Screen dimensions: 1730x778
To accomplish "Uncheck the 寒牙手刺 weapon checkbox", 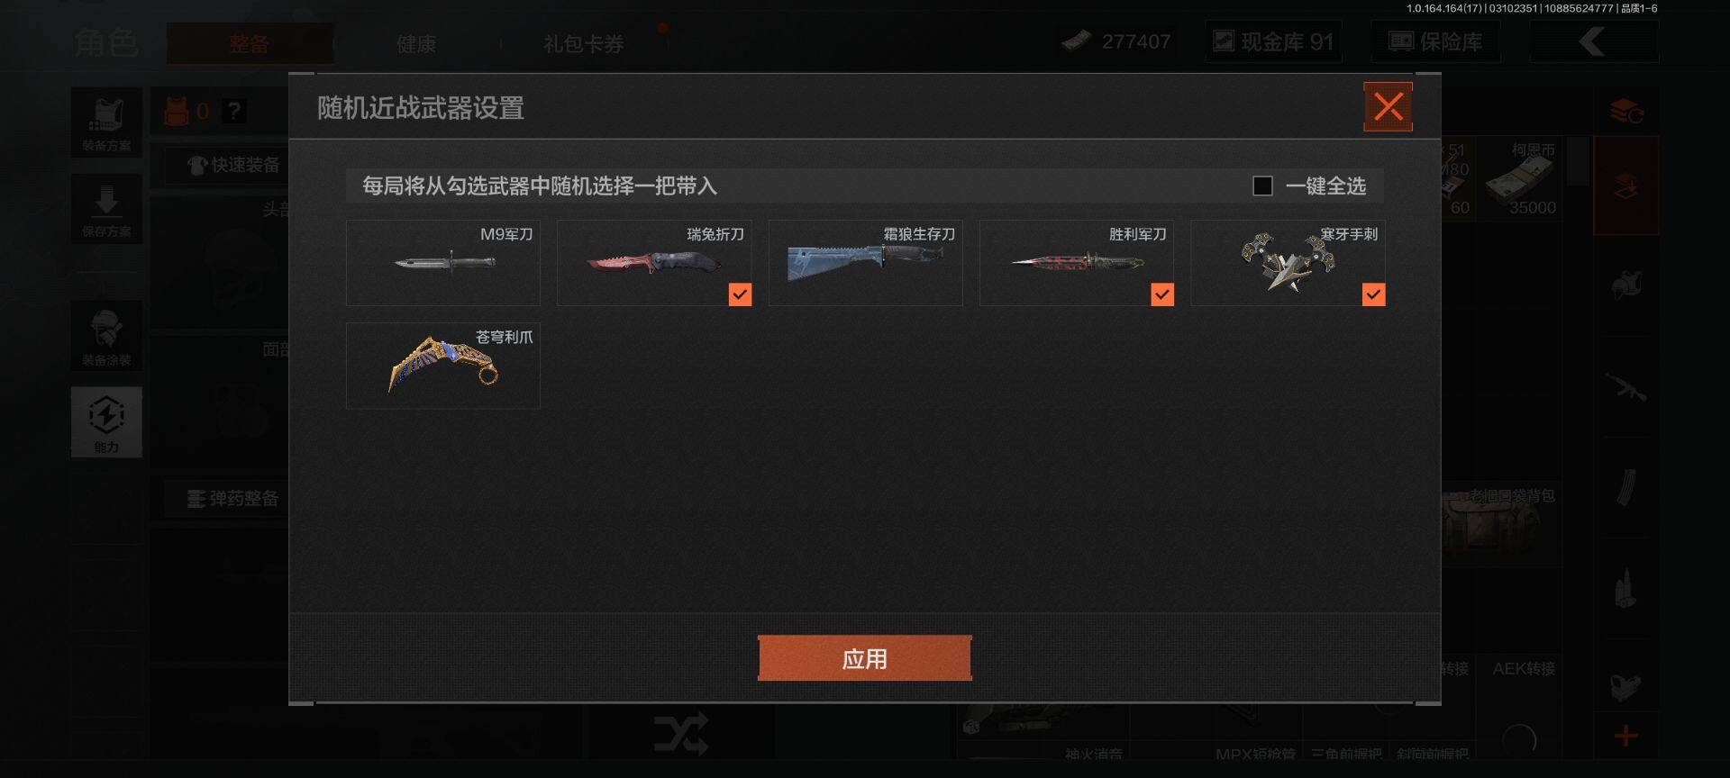I will 1373,294.
